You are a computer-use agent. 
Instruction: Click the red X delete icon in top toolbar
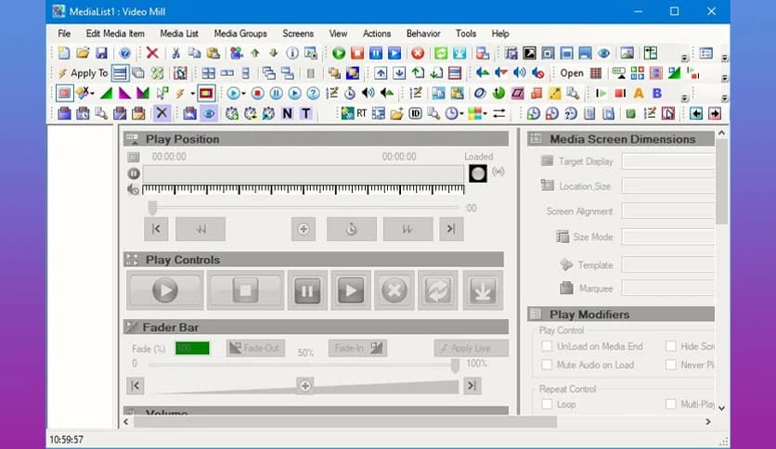point(152,53)
